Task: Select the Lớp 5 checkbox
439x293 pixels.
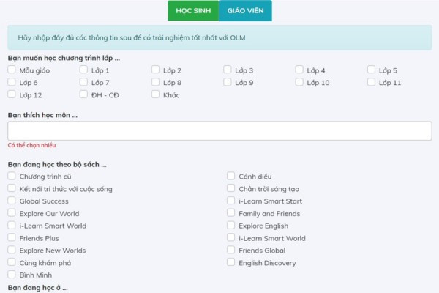Action: coord(371,70)
